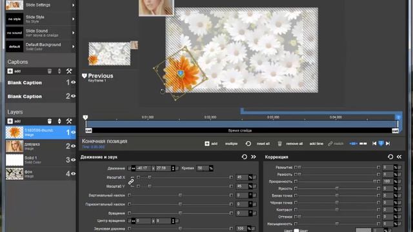The width and height of the screenshot is (413, 232).
Task: Click reset all circular arrow icon
Action: pyautogui.click(x=248, y=143)
